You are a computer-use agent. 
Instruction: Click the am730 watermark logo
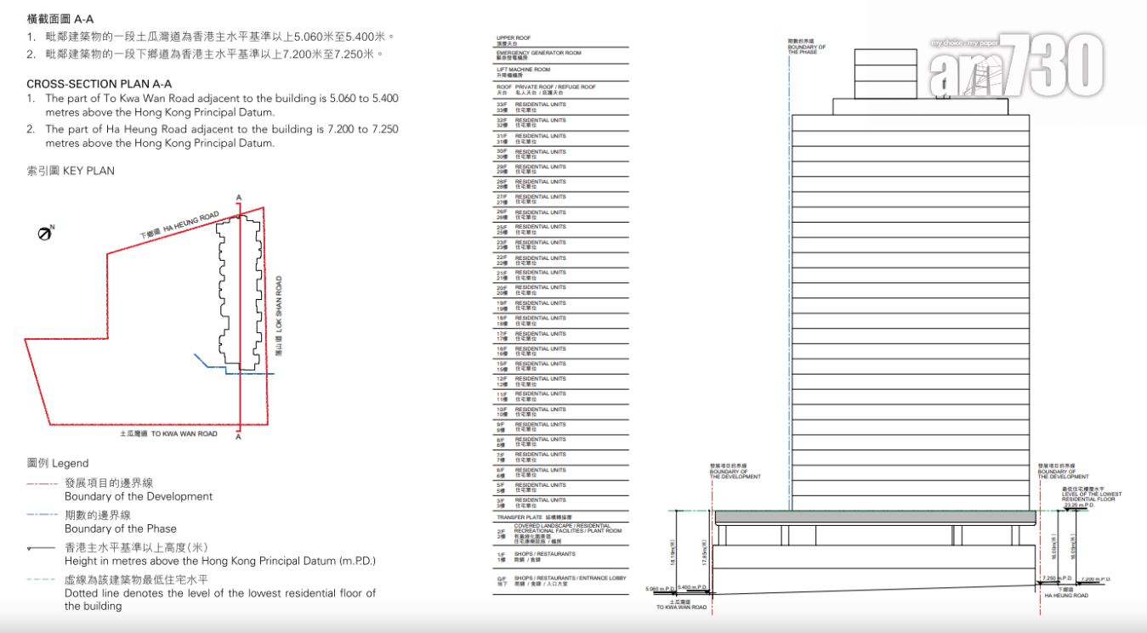pos(1017,65)
